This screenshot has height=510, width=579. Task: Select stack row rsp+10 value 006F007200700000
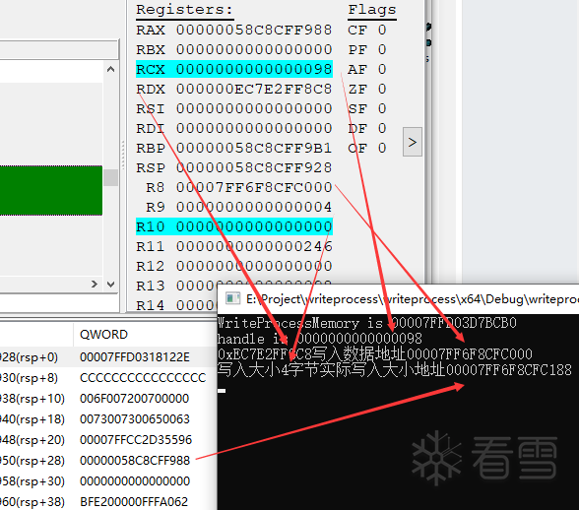[134, 399]
